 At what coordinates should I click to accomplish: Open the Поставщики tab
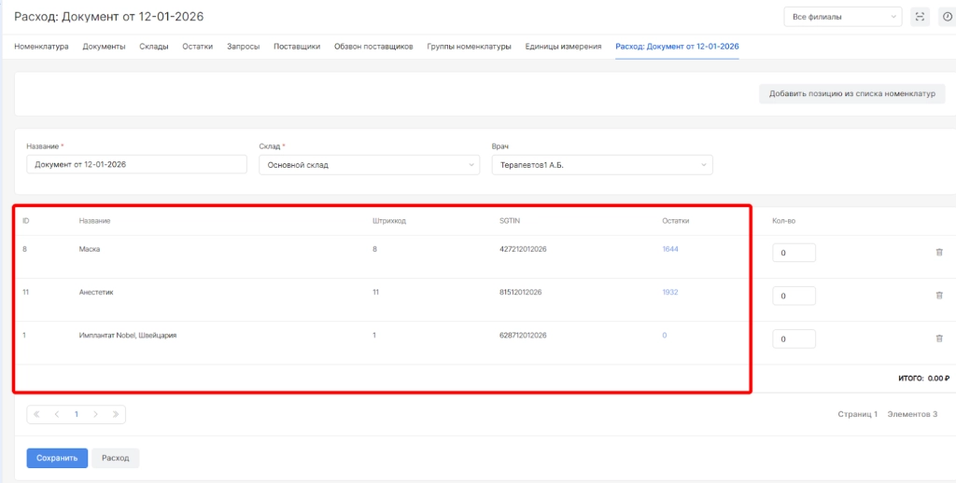(297, 47)
